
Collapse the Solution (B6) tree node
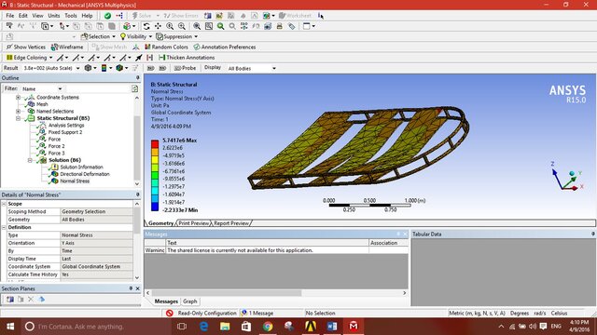pos(30,160)
